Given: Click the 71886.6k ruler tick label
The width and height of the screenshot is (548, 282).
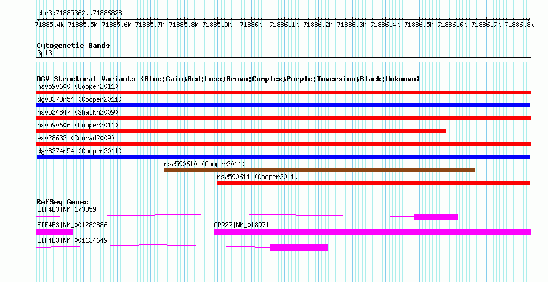Looking at the screenshot, I should pos(452,25).
